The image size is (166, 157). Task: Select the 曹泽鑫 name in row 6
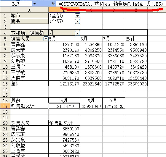click(18, 44)
